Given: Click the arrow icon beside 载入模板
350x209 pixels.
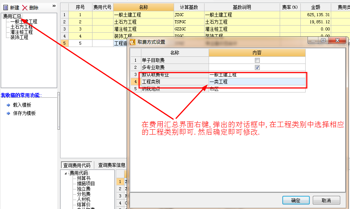Looking at the screenshot, I should (x=9, y=105).
